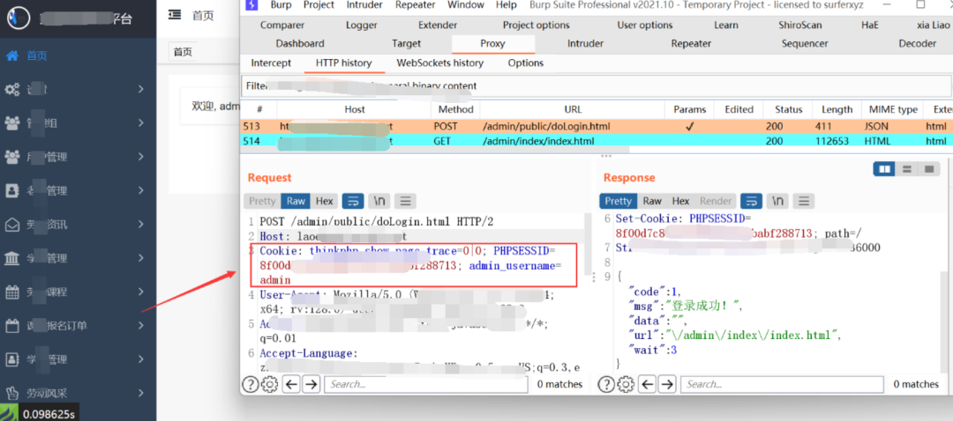This screenshot has height=421, width=953.
Task: Switch to the Sequencer tab
Action: click(x=805, y=44)
